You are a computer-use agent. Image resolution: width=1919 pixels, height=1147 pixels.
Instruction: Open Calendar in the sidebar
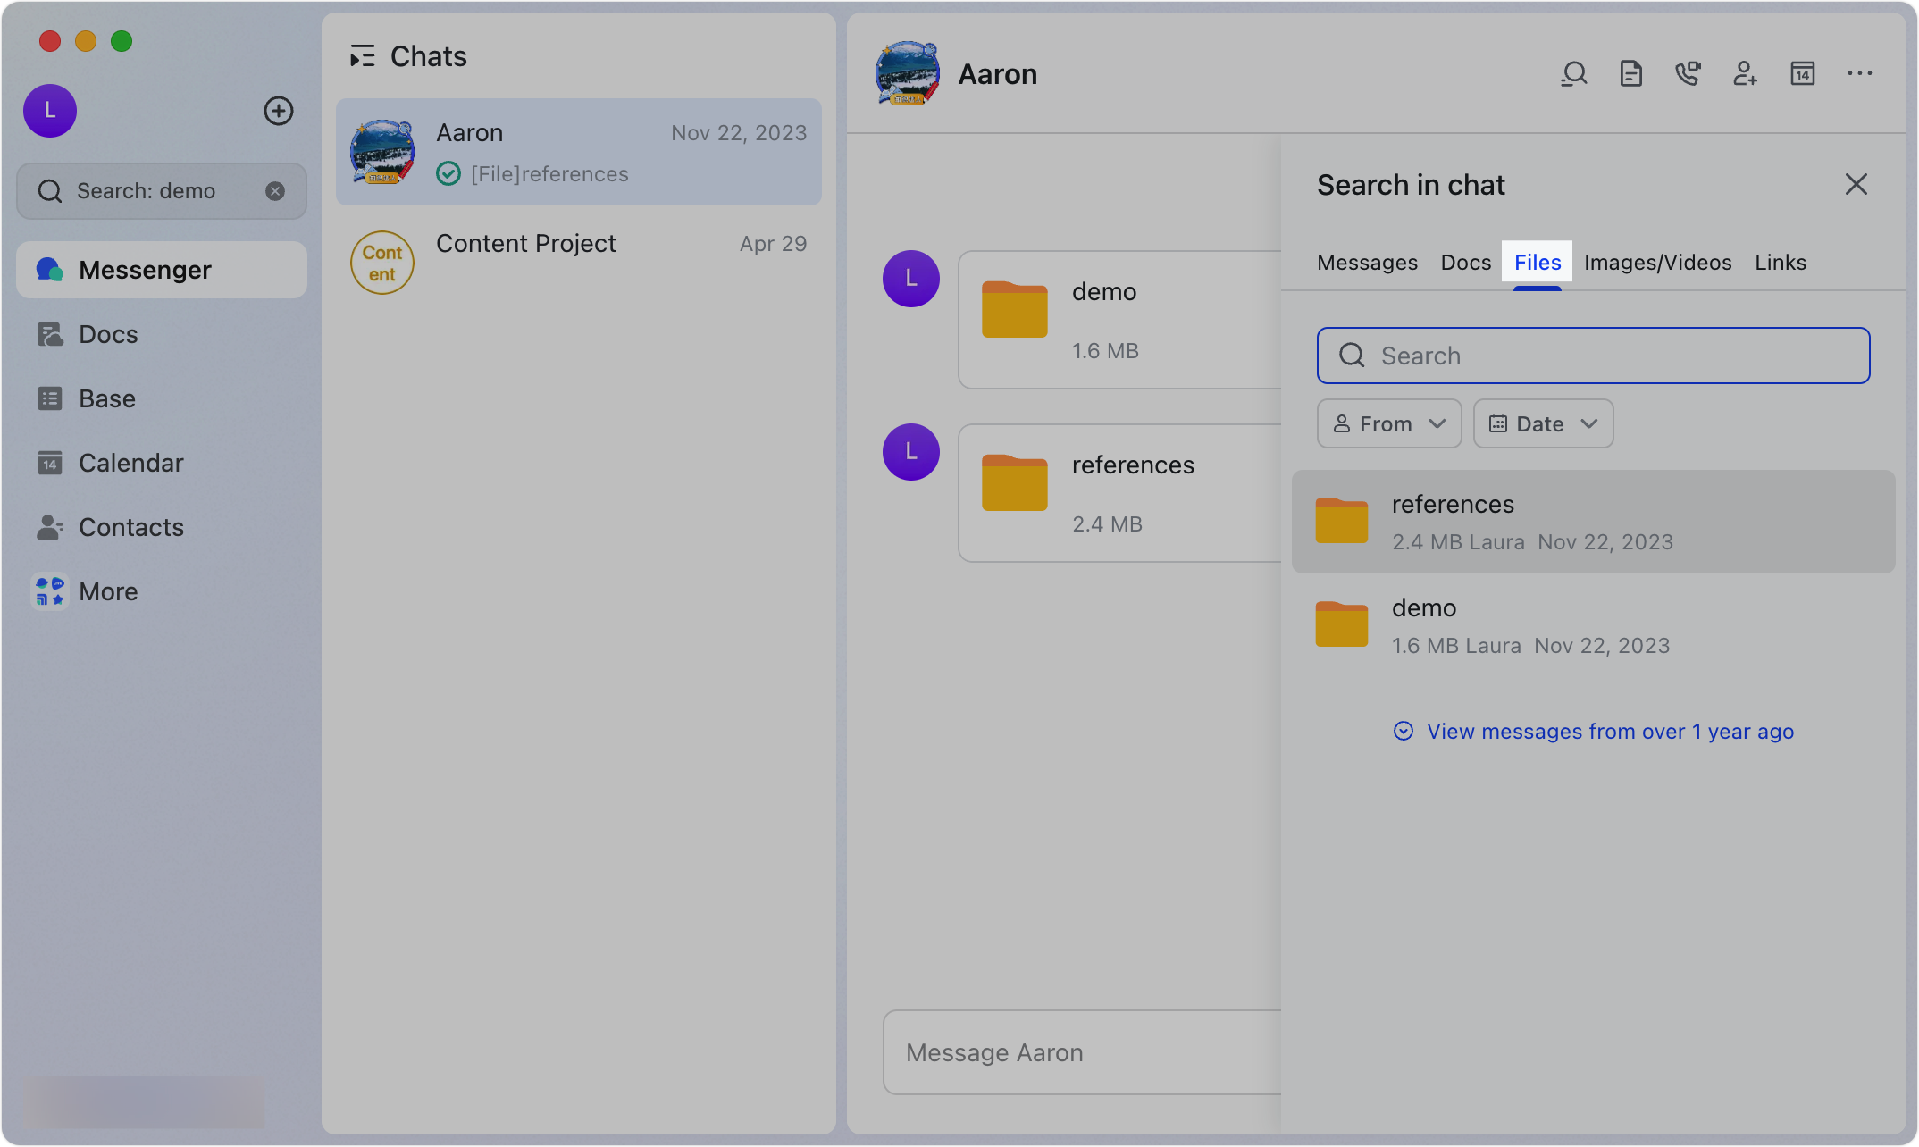click(130, 463)
